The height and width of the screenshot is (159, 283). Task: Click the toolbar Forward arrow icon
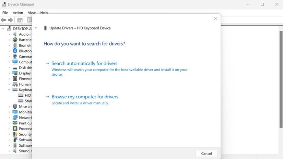(10, 20)
